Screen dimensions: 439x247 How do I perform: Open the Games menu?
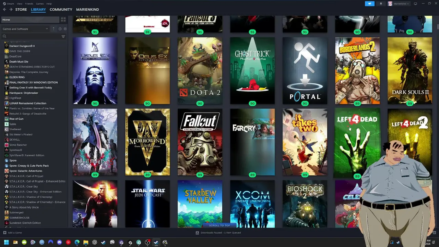click(x=40, y=3)
